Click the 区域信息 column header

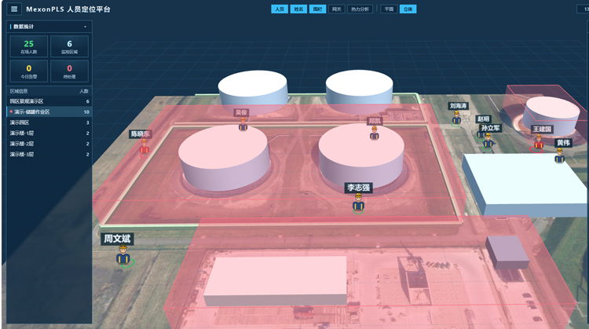point(19,91)
